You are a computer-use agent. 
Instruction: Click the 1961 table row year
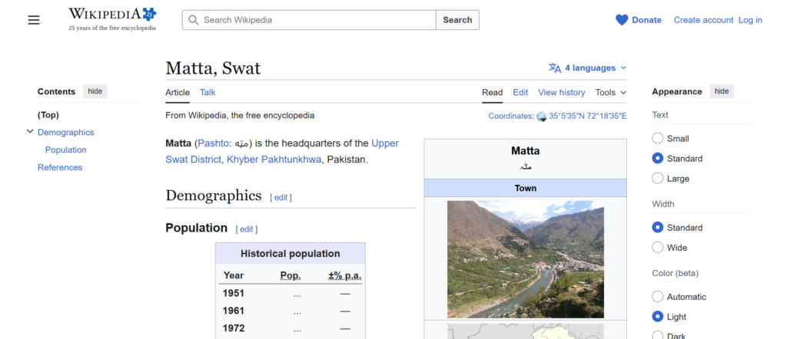[x=234, y=311]
